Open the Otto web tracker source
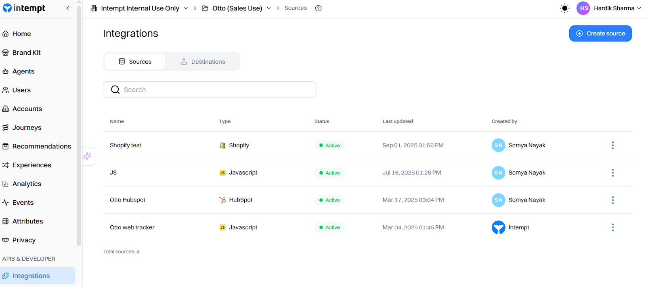 (132, 227)
